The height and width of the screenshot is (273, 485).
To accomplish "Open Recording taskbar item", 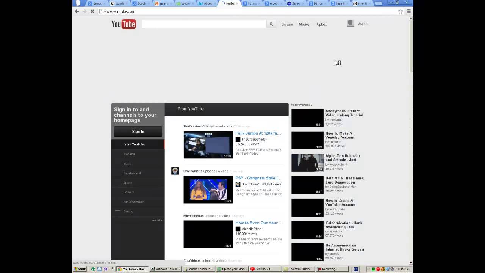I will pyautogui.click(x=332, y=269).
